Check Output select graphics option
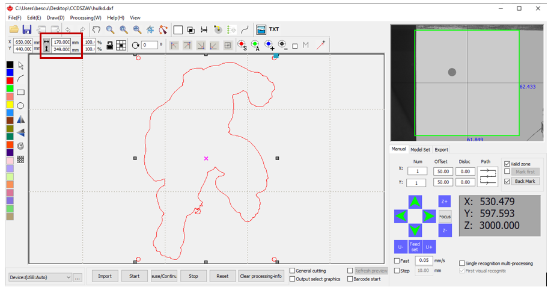This screenshot has height=290, width=548. pyautogui.click(x=292, y=279)
